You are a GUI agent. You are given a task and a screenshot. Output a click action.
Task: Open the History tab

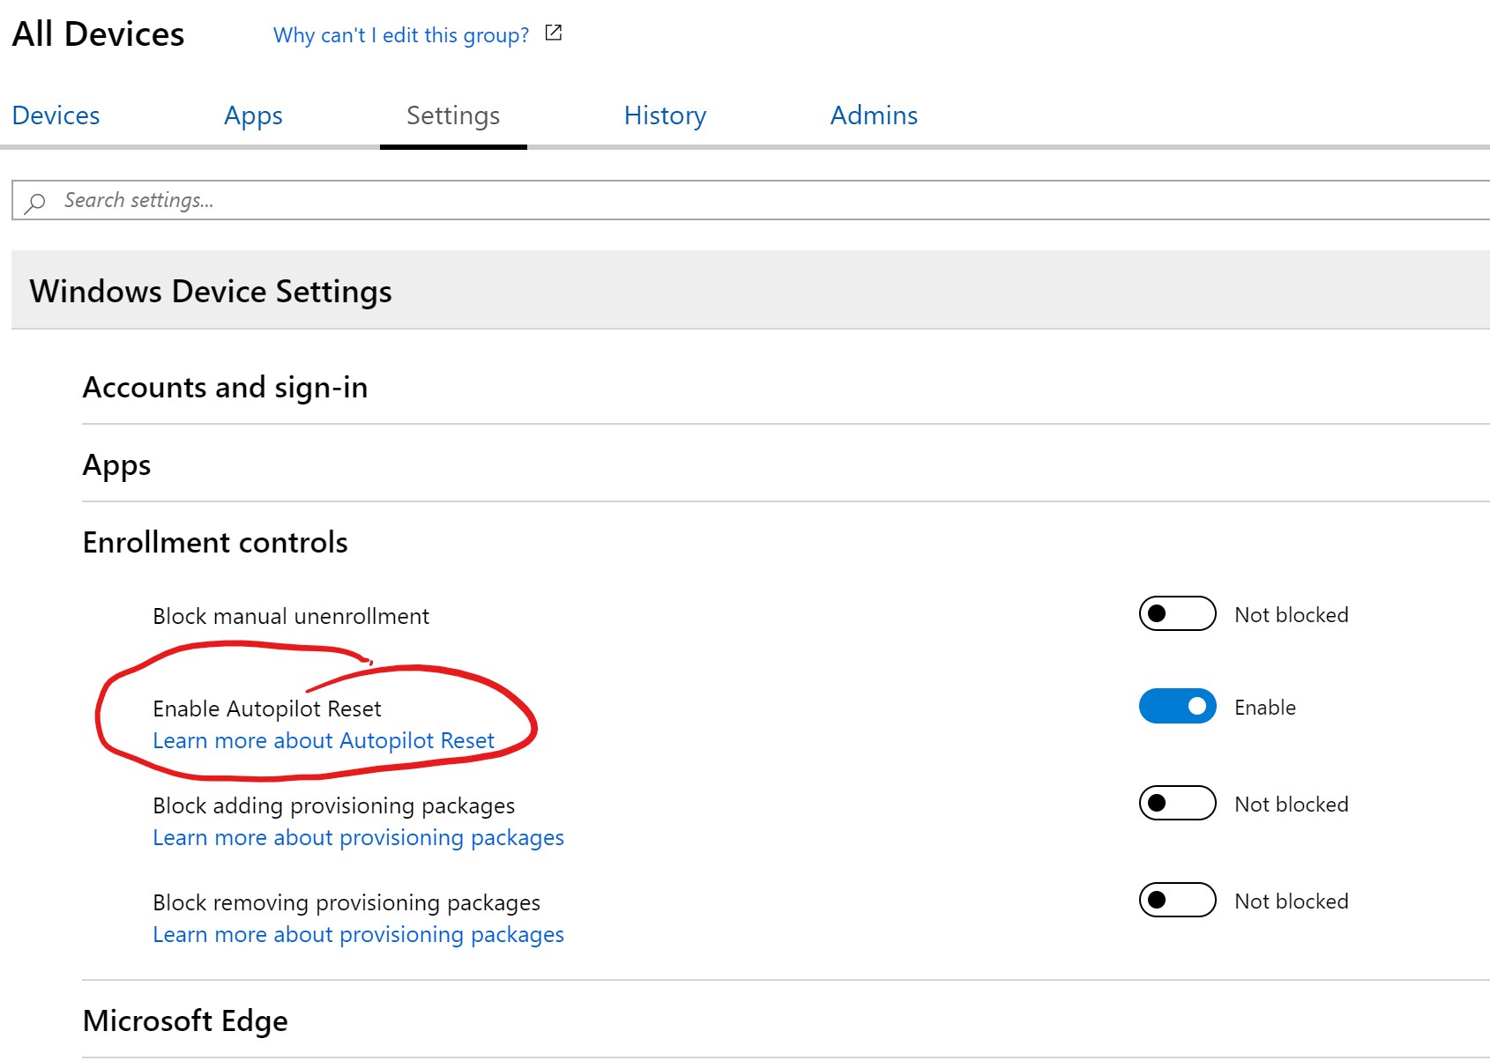[665, 115]
